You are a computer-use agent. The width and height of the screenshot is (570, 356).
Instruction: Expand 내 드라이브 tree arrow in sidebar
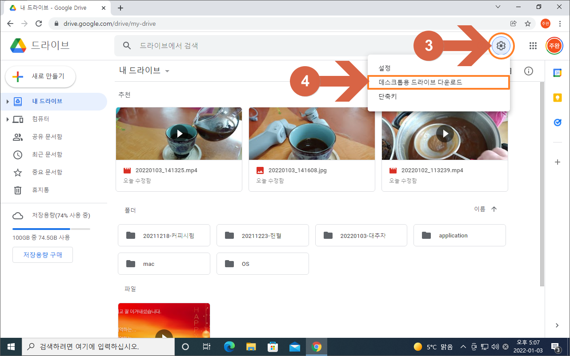point(7,102)
